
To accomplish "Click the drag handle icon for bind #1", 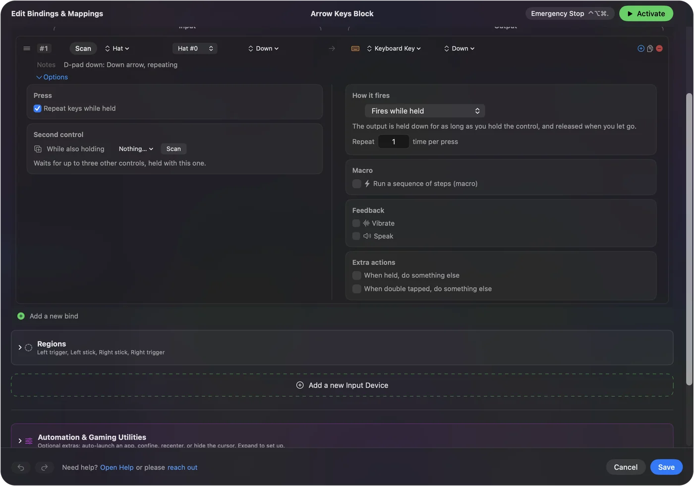I will [x=27, y=49].
